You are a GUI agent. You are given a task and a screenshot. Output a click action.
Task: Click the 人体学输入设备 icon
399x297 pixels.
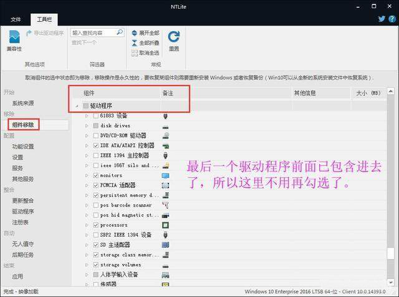point(165,275)
